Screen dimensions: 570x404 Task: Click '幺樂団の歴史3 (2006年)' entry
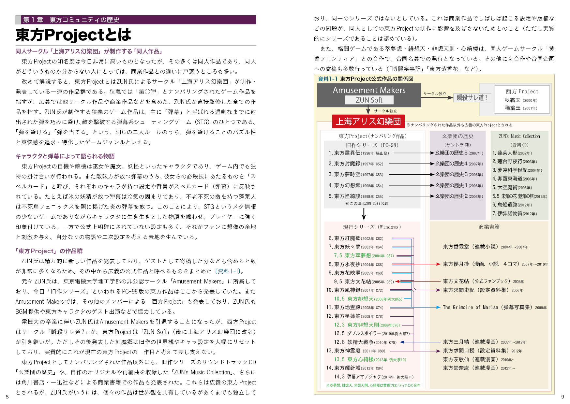click(459, 175)
